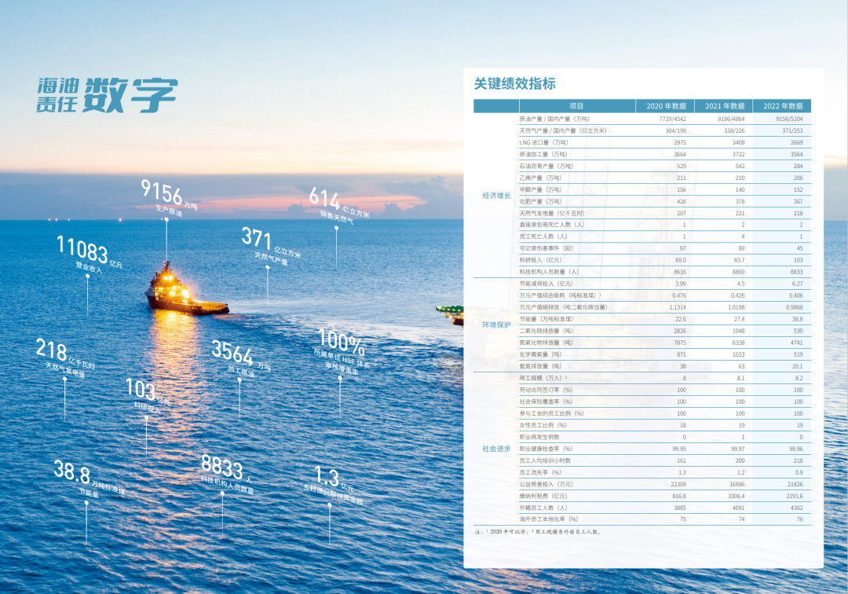Select the '2020 年数据' column header

666,106
